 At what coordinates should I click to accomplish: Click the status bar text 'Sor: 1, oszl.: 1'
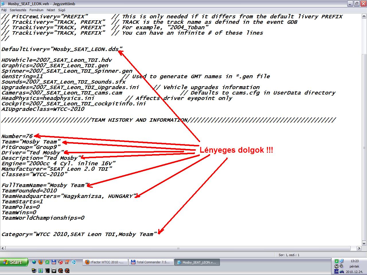pyautogui.click(x=289, y=255)
